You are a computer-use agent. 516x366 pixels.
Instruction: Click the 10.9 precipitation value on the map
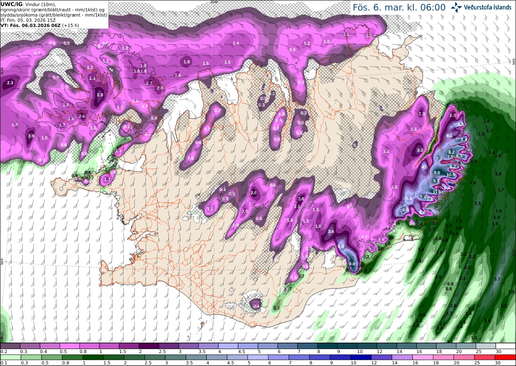(x=451, y=175)
